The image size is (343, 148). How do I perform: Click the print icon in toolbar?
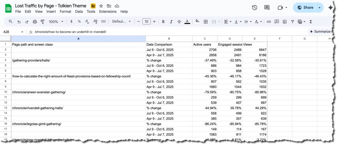point(35,21)
